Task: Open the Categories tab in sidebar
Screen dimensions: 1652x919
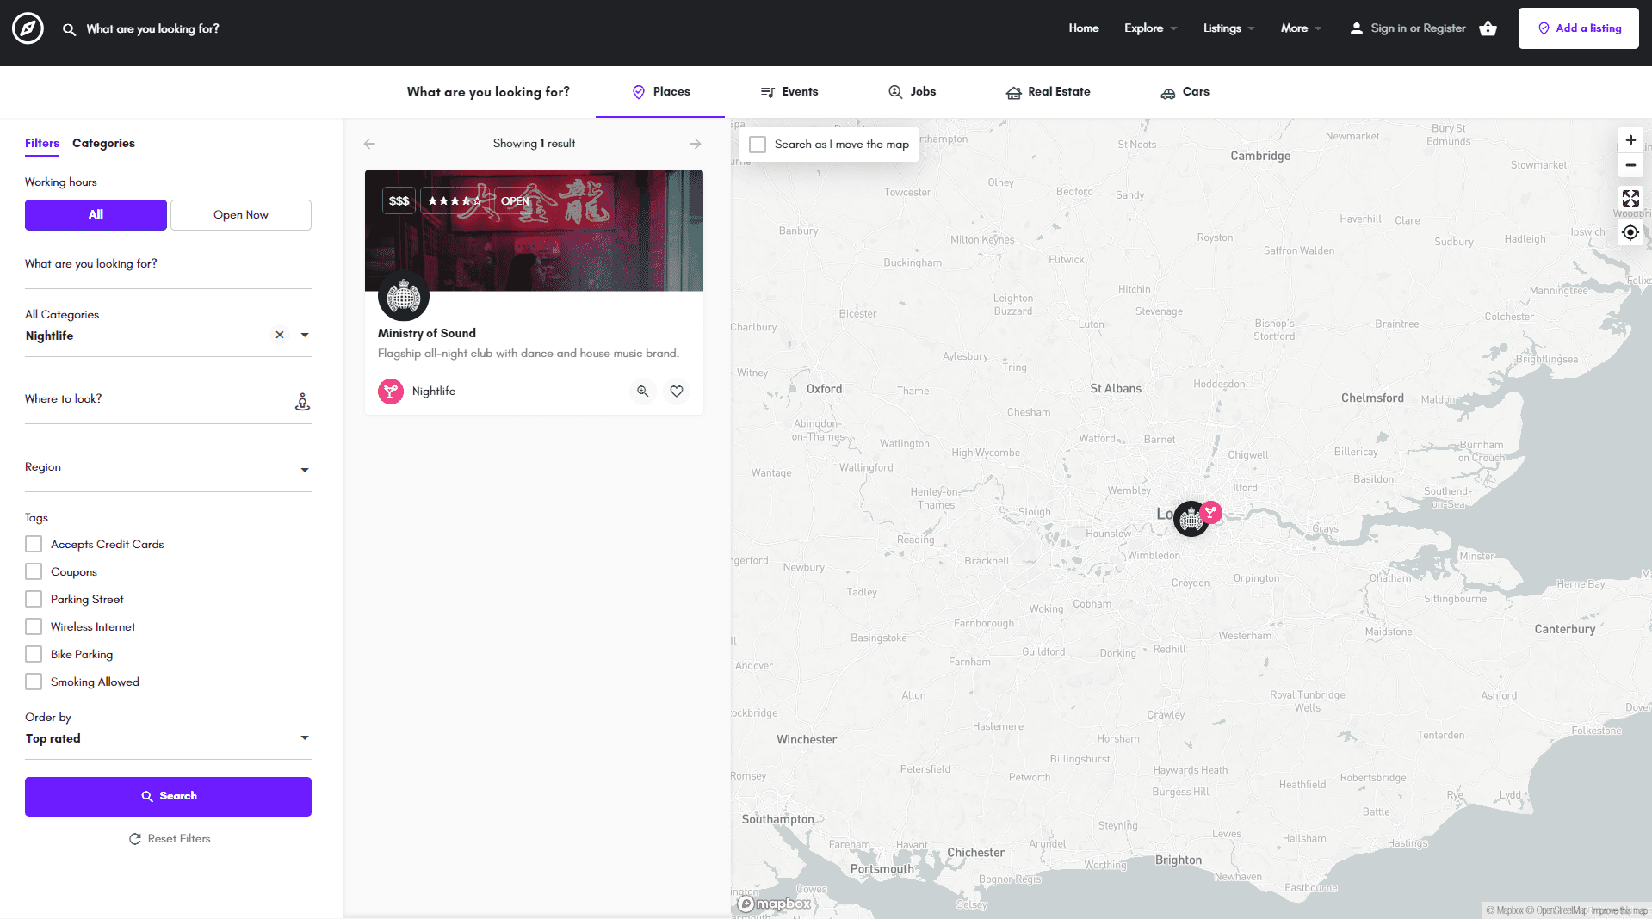Action: point(103,144)
